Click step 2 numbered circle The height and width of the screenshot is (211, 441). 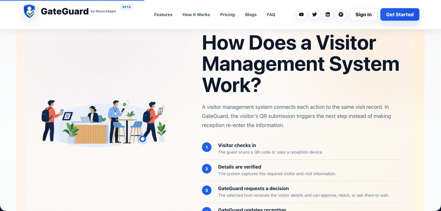coord(207,169)
